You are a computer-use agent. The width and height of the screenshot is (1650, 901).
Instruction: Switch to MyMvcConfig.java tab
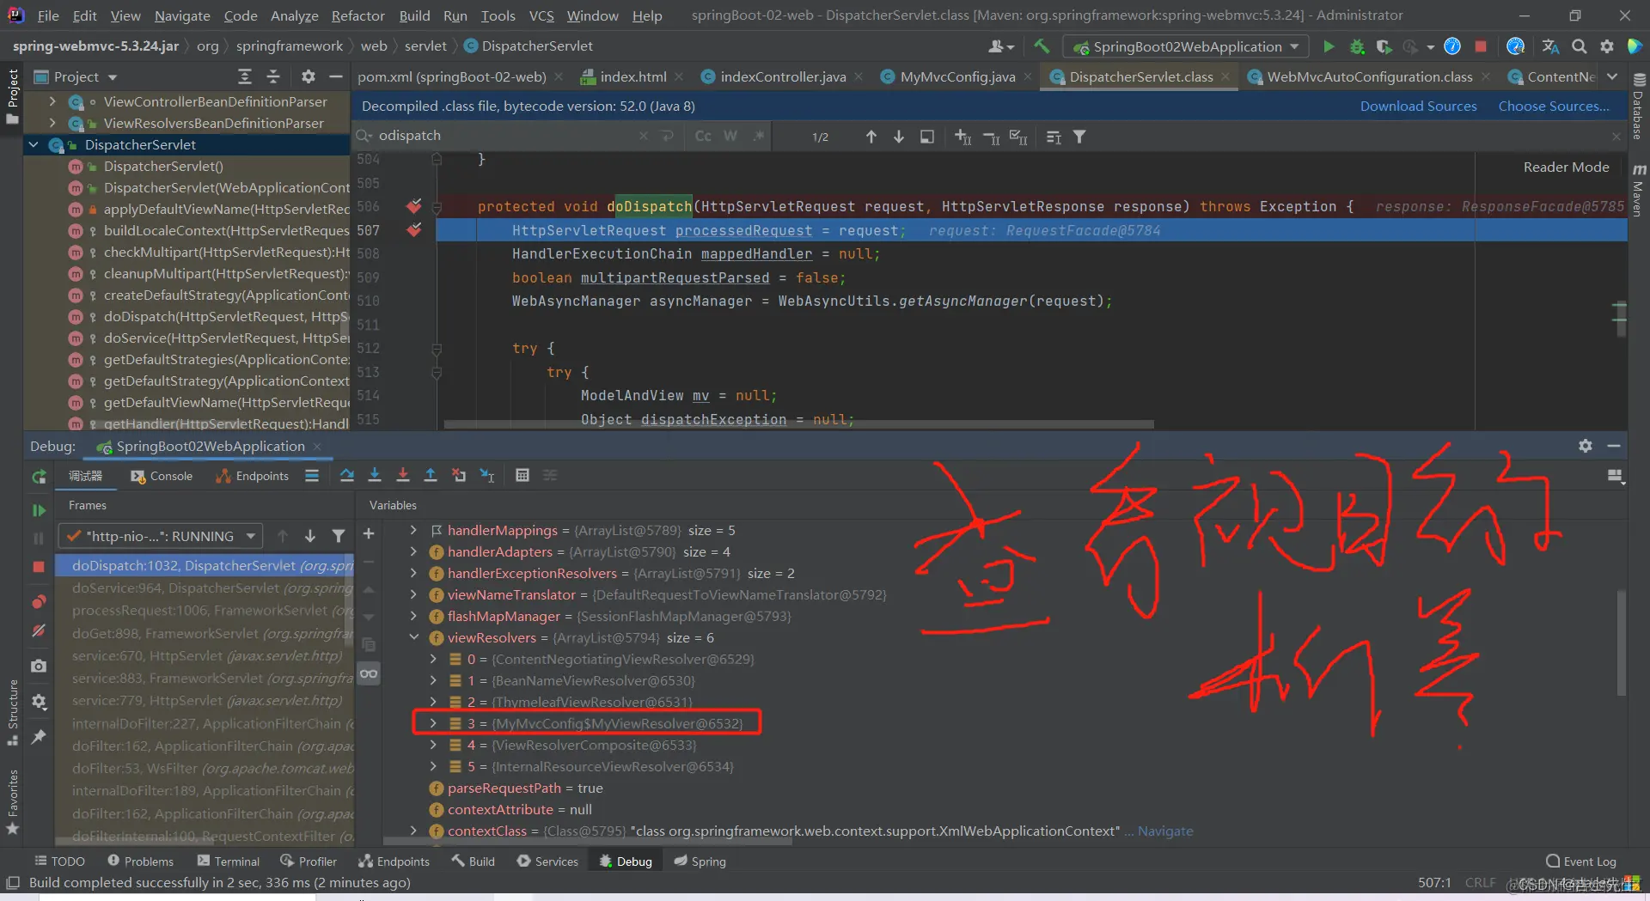(956, 77)
